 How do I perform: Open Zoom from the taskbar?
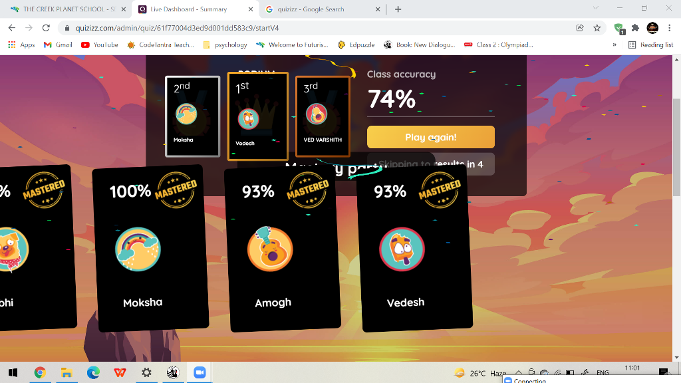(200, 372)
